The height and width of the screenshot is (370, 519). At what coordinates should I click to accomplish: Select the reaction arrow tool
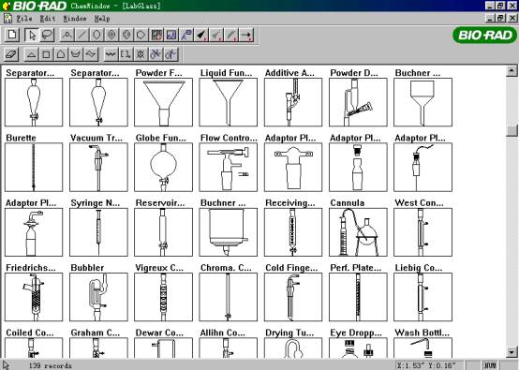click(x=246, y=35)
